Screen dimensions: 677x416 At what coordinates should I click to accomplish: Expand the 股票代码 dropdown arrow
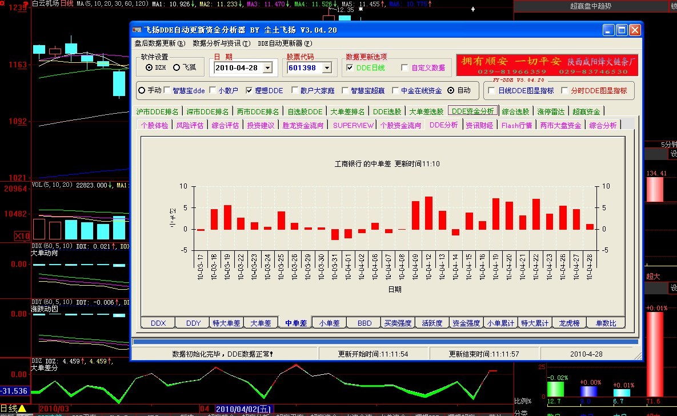(327, 68)
